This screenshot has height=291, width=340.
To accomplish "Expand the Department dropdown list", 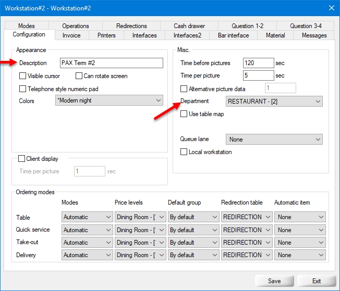I will click(x=274, y=102).
